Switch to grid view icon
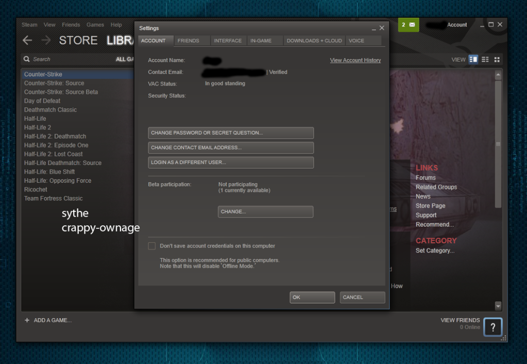The image size is (527, 364). point(497,59)
